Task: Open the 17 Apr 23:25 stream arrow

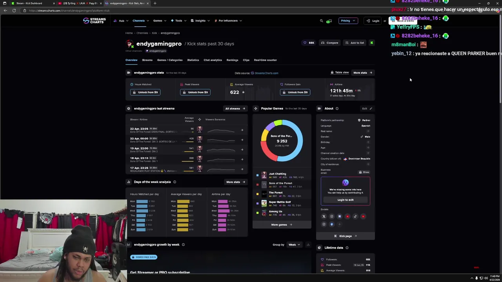Action: 242,169
